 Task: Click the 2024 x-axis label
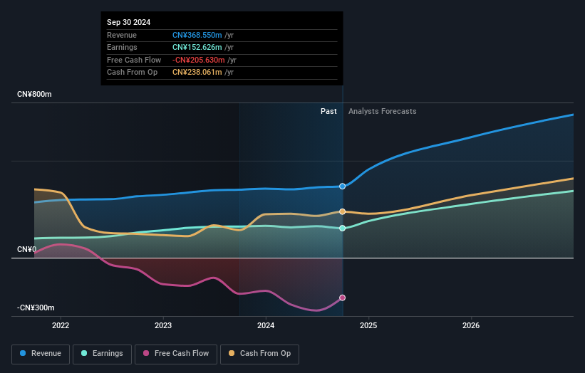pos(266,325)
